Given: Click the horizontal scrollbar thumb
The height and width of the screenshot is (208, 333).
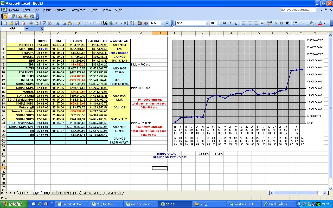Looking at the screenshot, I should point(296,193).
